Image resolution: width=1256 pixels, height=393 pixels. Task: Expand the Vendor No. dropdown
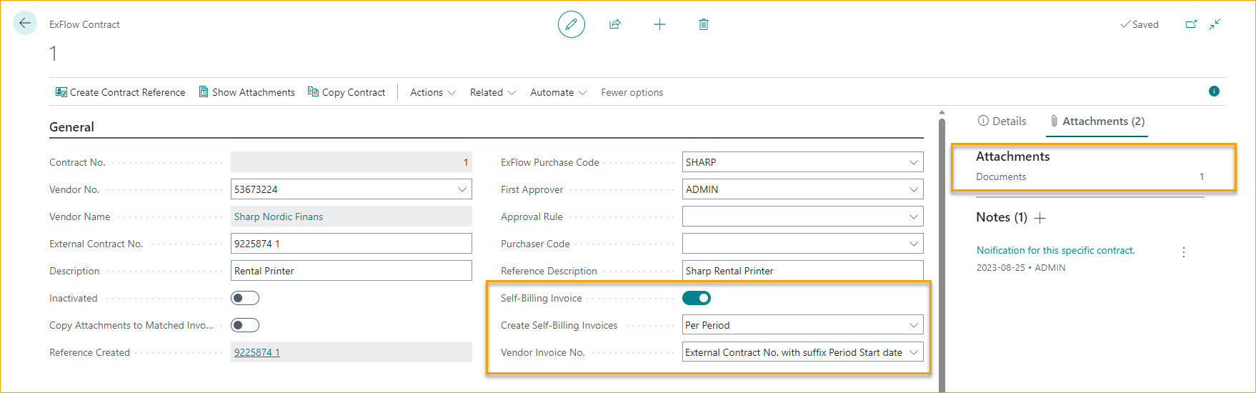[x=462, y=189]
